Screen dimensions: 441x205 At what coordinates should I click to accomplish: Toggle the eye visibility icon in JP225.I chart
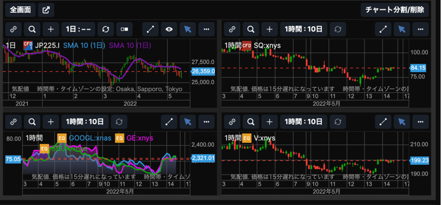169,29
